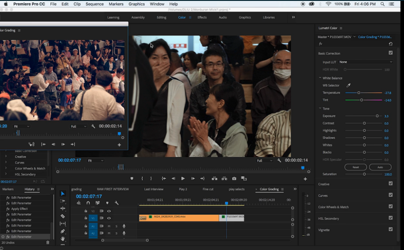Adjust the Saturation slider handle
Image resolution: width=404 pixels, height=250 pixels.
(364, 174)
